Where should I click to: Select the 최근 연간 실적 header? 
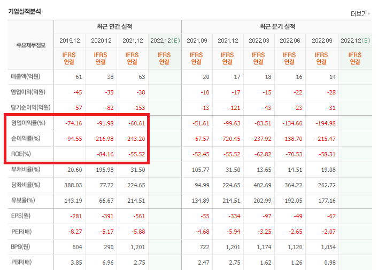[114, 27]
